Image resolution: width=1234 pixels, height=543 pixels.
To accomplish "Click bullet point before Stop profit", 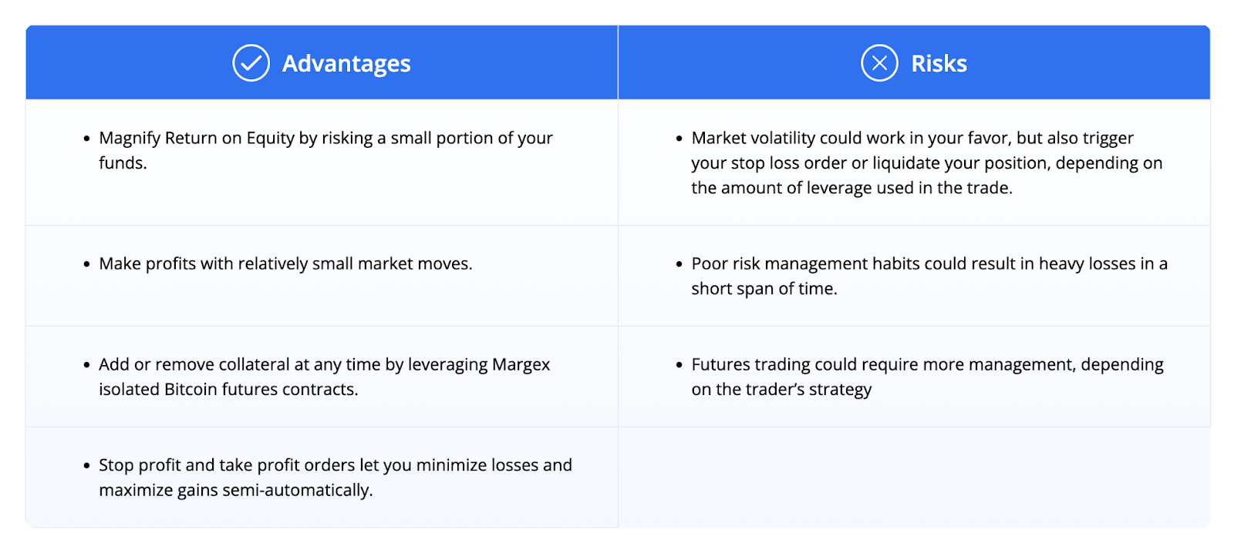I will pyautogui.click(x=86, y=466).
